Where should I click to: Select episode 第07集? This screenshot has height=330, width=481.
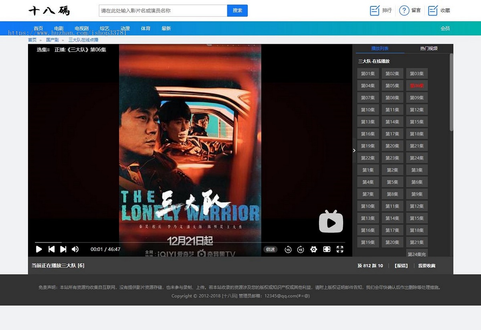pos(368,97)
